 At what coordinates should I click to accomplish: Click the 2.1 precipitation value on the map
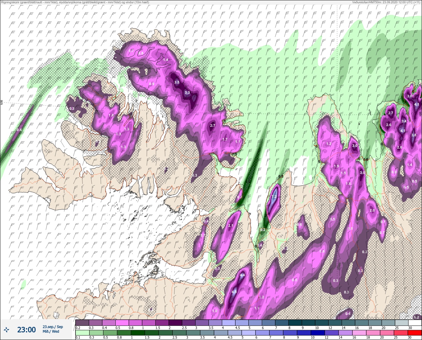[231, 225]
